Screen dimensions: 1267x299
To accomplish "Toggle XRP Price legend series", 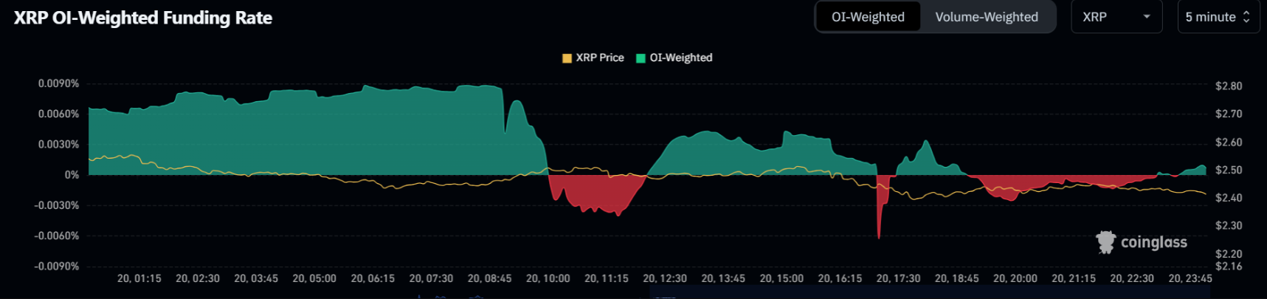I will [x=593, y=58].
